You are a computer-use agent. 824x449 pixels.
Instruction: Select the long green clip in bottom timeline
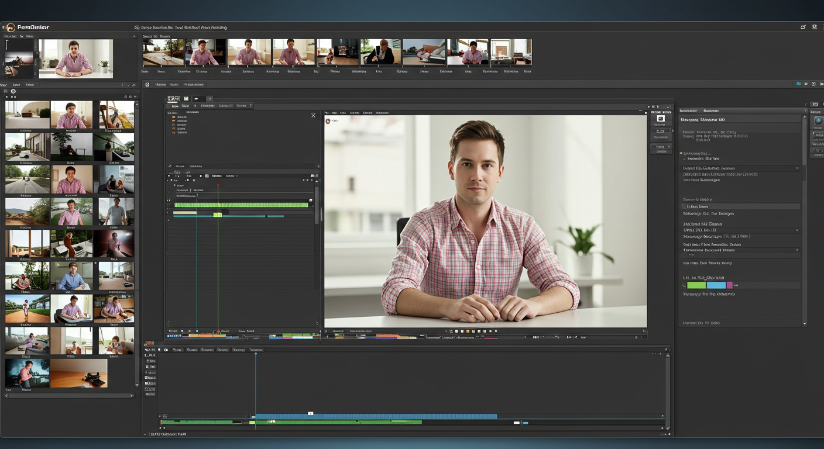point(291,422)
